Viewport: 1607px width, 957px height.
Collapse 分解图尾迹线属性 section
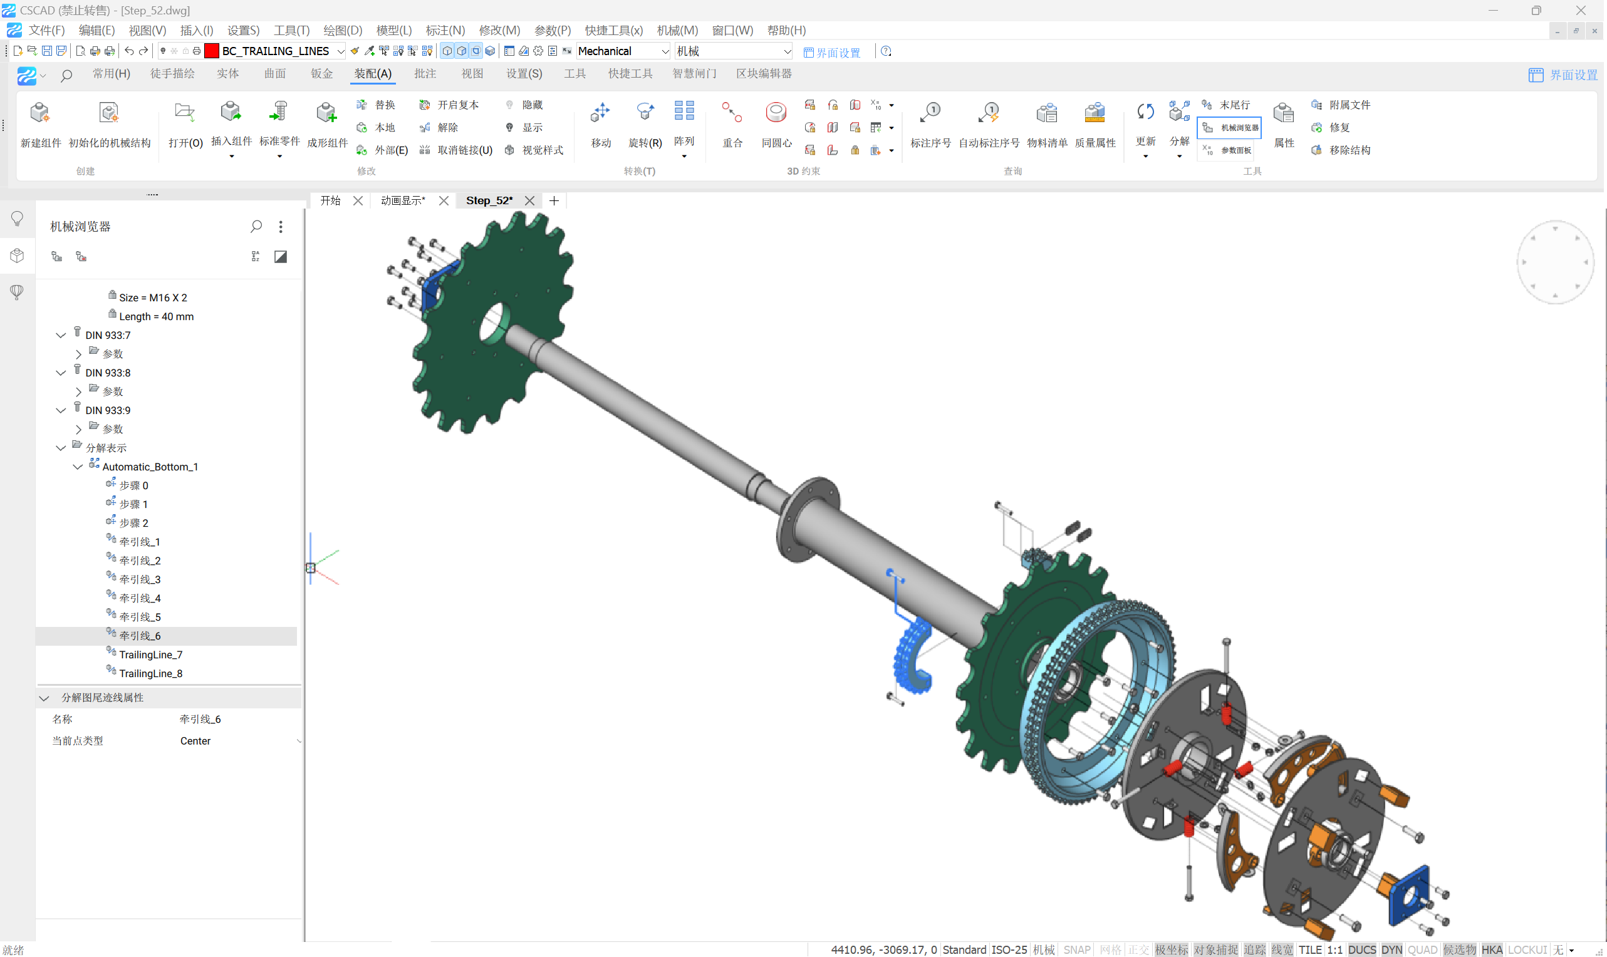click(44, 698)
